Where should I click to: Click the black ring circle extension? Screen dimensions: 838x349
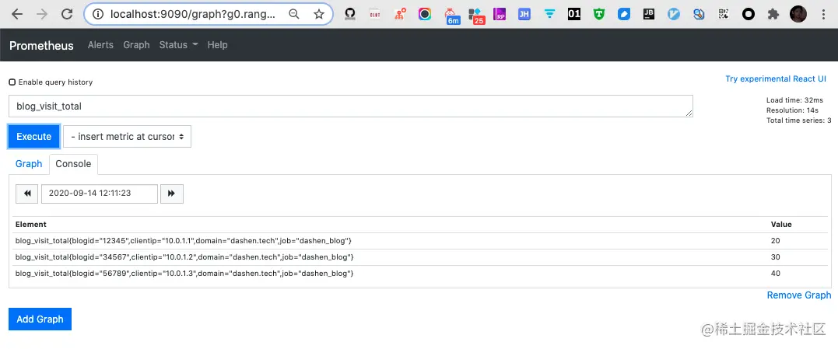pos(749,15)
